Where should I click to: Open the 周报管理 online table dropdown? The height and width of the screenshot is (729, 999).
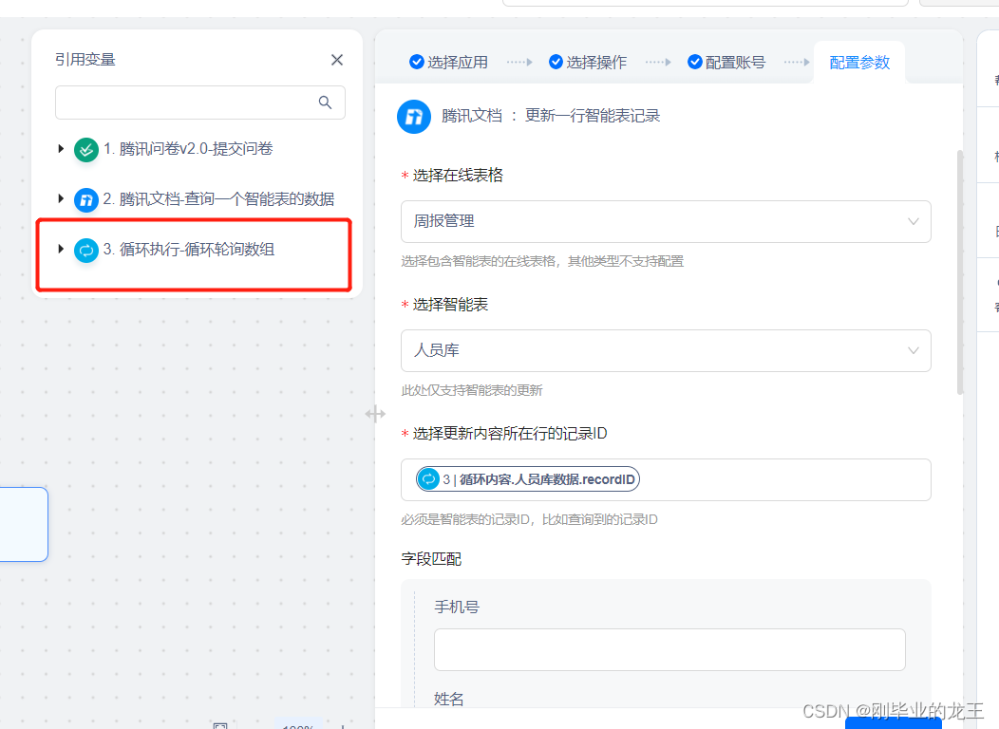(666, 221)
